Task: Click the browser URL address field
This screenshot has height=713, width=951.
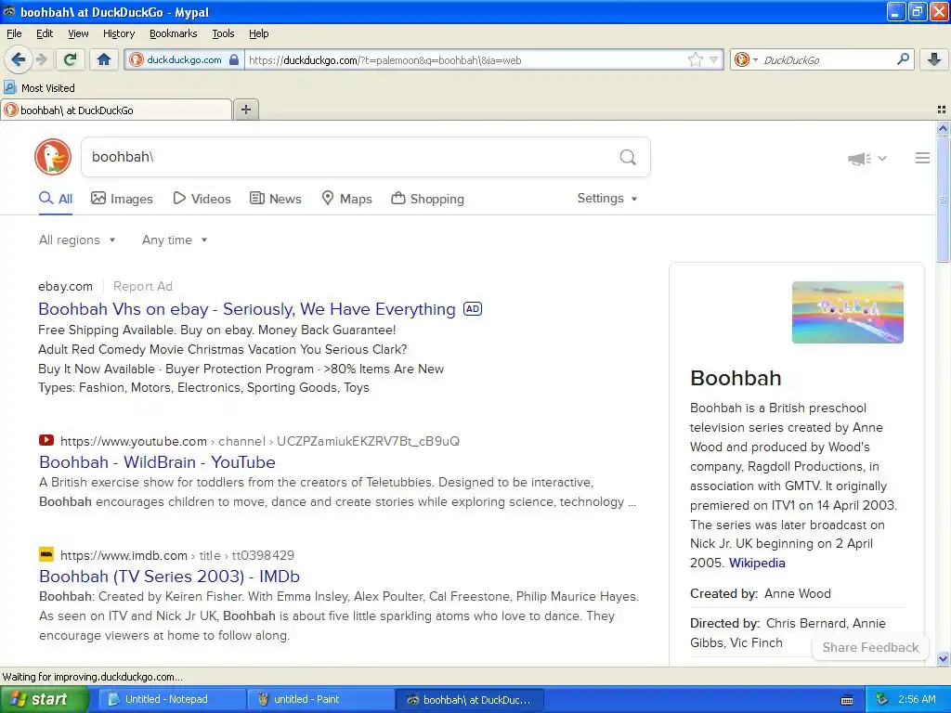Action: tap(466, 60)
